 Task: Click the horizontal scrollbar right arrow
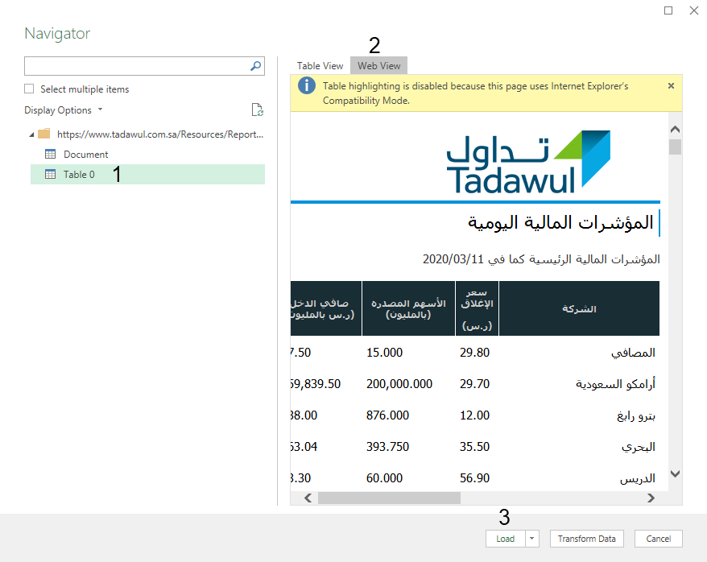[x=651, y=498]
